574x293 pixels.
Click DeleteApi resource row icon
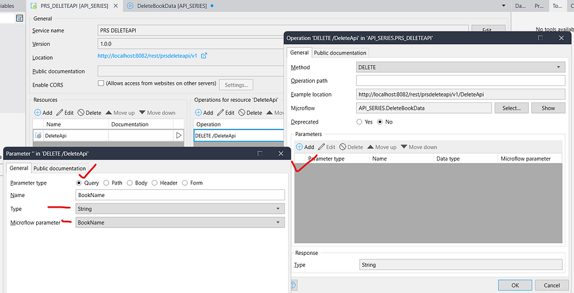pos(39,136)
